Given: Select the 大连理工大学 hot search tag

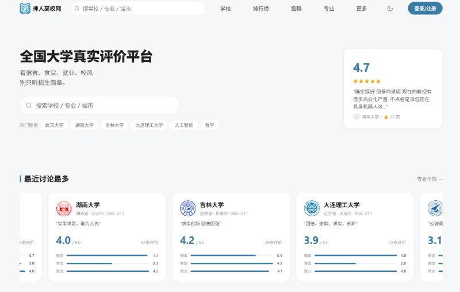Looking at the screenshot, I should [149, 125].
